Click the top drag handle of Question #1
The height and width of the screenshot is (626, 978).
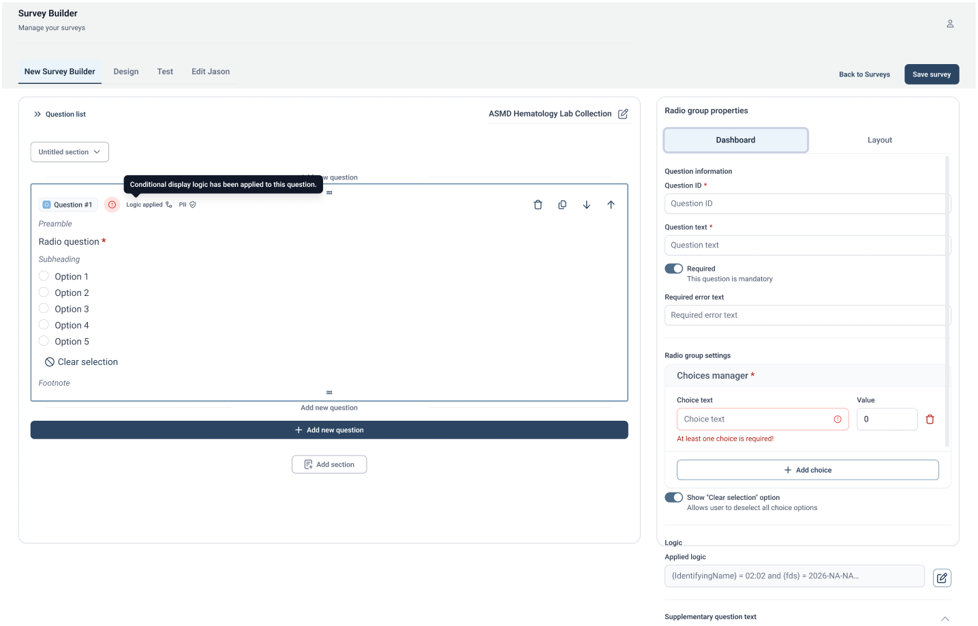[x=329, y=193]
